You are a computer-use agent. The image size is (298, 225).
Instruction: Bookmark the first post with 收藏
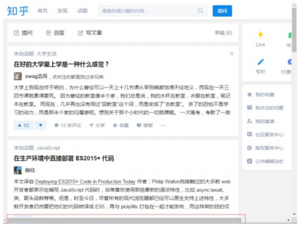click(x=121, y=125)
